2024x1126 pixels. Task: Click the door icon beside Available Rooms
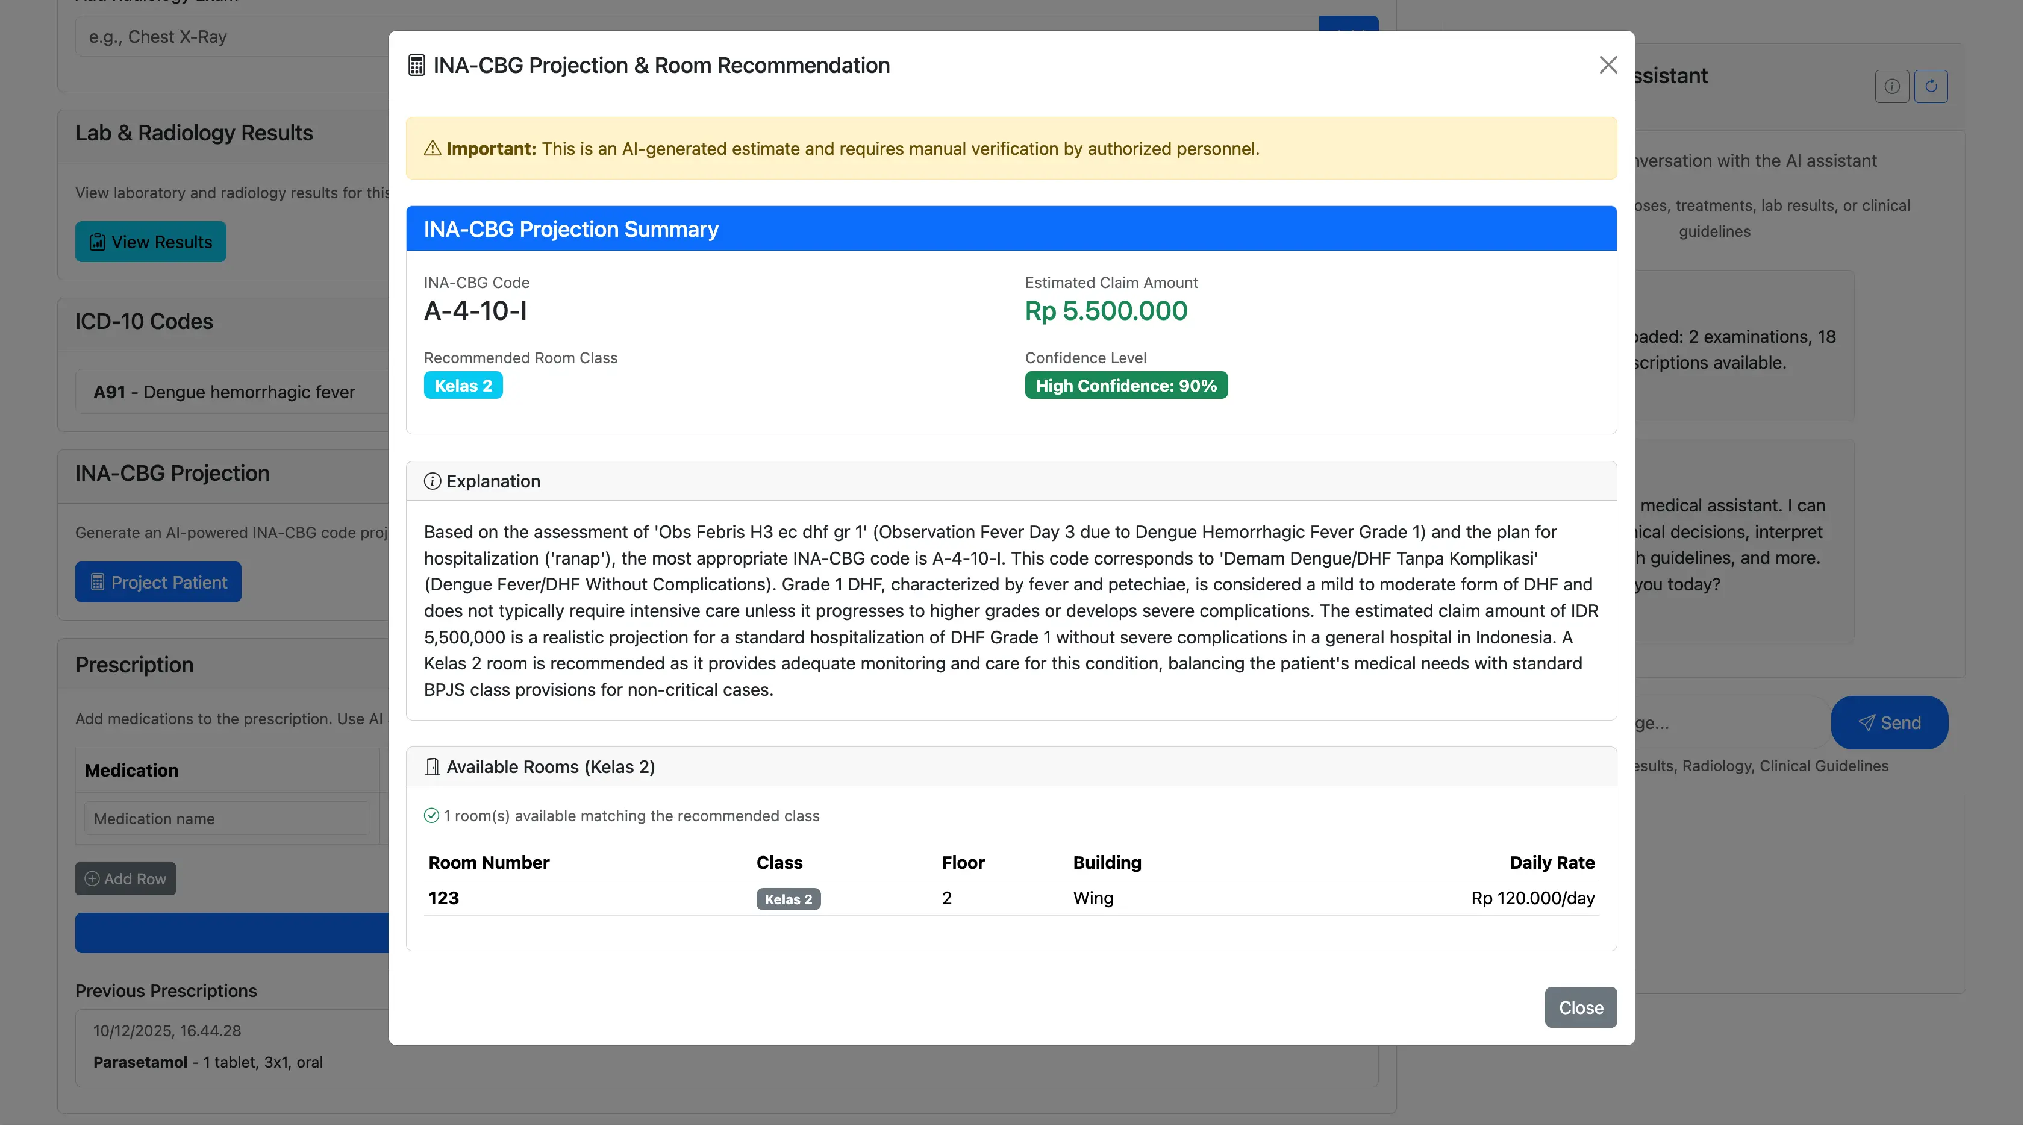coord(432,766)
